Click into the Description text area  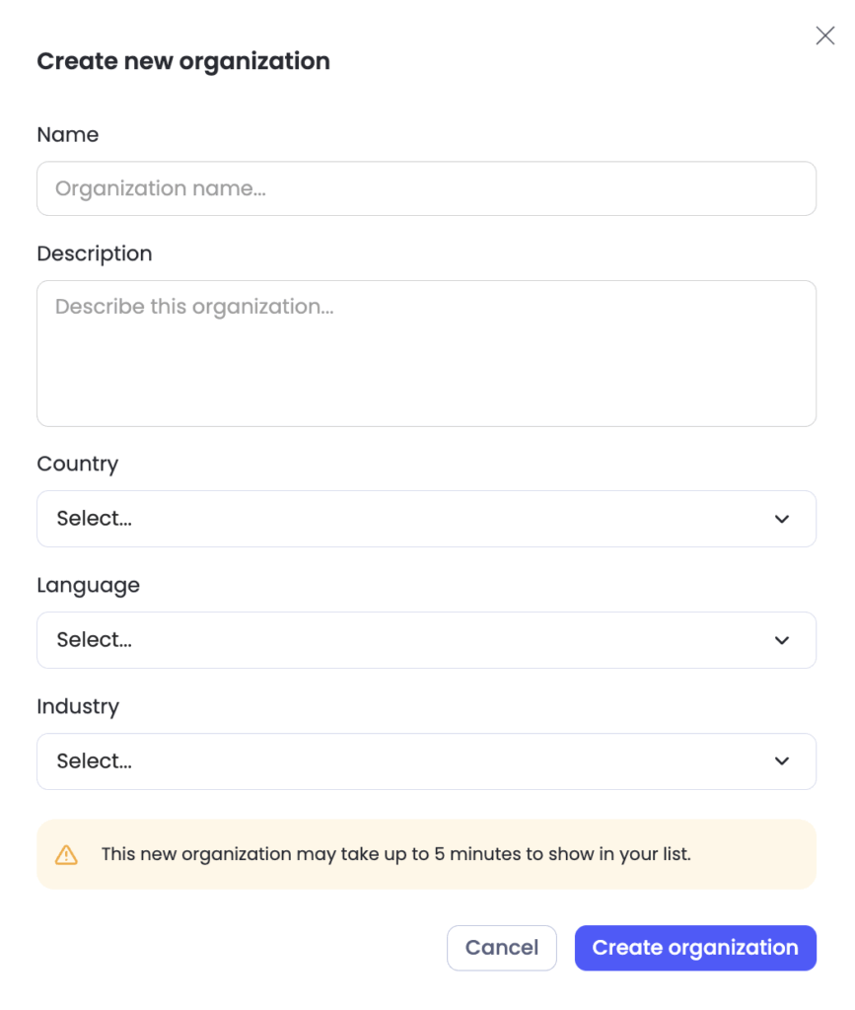[426, 354]
